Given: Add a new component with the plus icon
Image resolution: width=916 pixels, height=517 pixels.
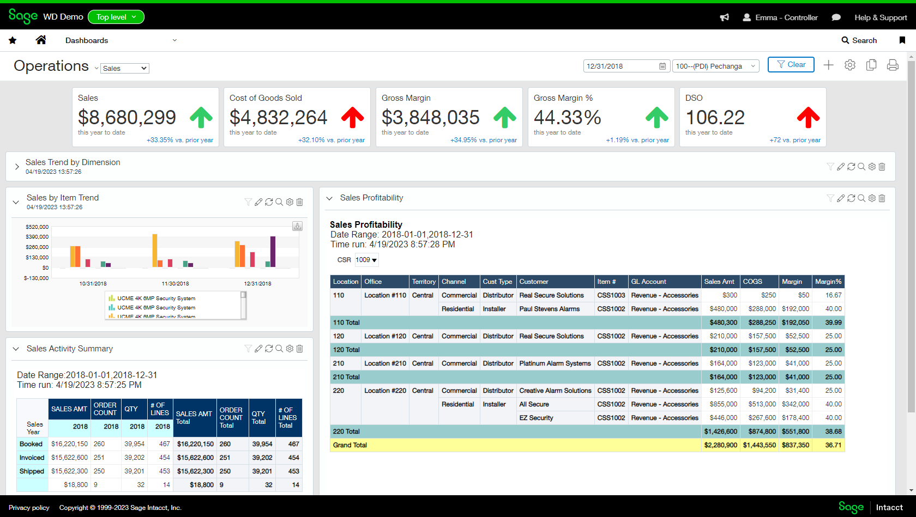Looking at the screenshot, I should [x=828, y=65].
